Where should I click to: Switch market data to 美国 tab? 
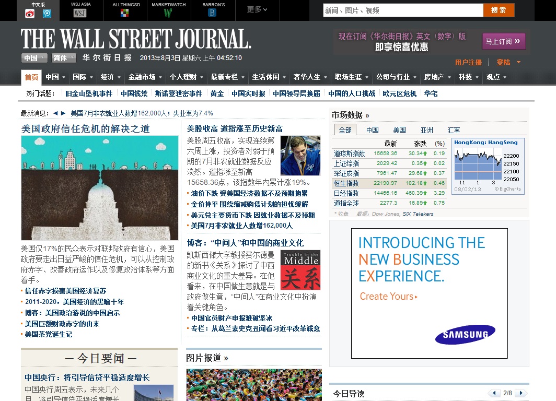coord(399,130)
